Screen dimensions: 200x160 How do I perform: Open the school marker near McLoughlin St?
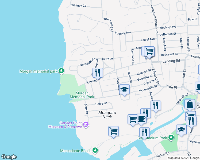pyautogui.click(x=125, y=89)
